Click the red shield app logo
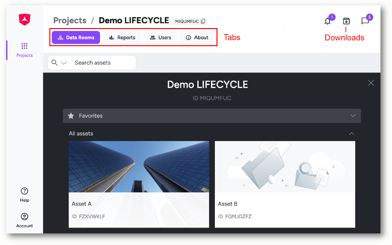 coord(25,20)
